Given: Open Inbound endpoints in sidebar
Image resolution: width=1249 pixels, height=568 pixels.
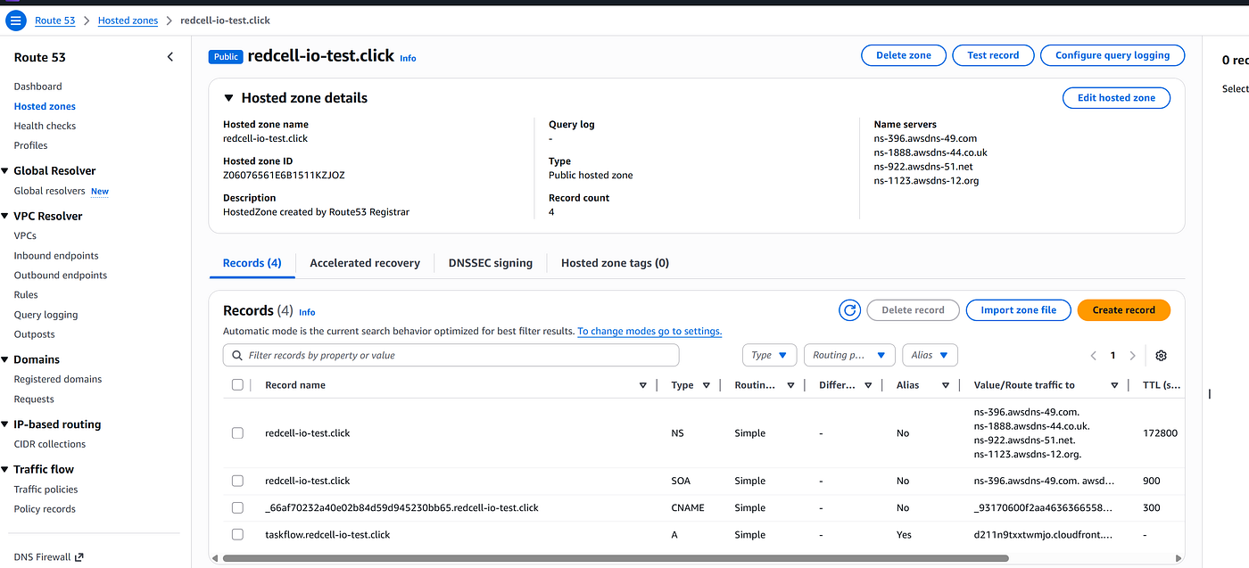Looking at the screenshot, I should click(x=56, y=256).
